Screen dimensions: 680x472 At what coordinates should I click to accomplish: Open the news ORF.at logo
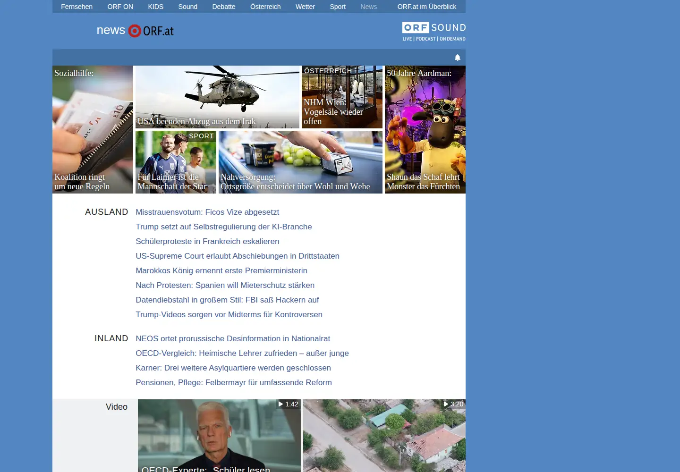coord(135,31)
